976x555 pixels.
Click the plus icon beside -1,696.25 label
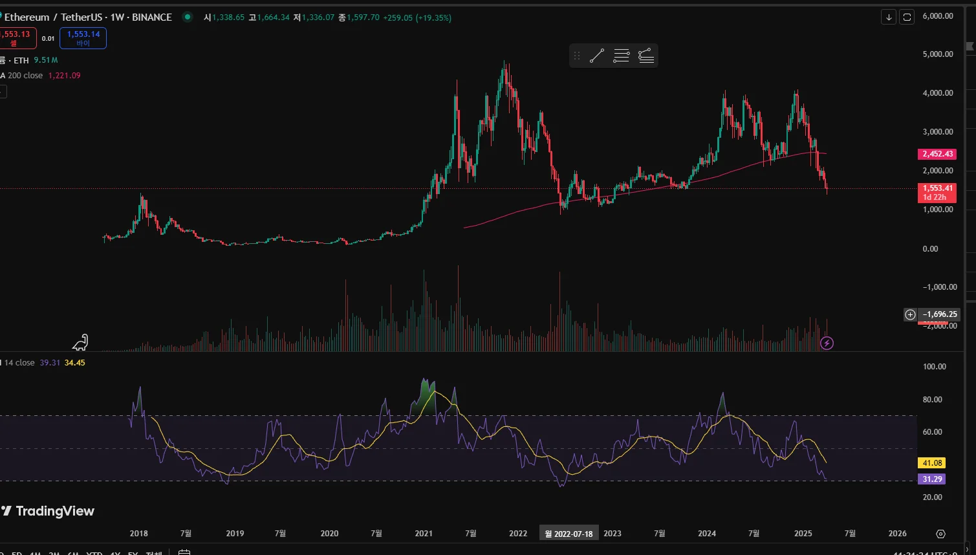tap(910, 314)
